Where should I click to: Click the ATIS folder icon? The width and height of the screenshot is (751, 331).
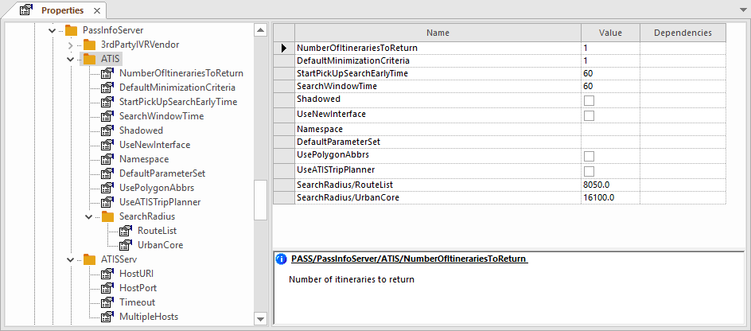pos(88,59)
